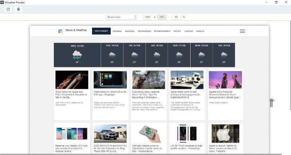Click 'Waze can use voice control' summary text
This screenshot has width=291, height=155.
[x=109, y=105]
